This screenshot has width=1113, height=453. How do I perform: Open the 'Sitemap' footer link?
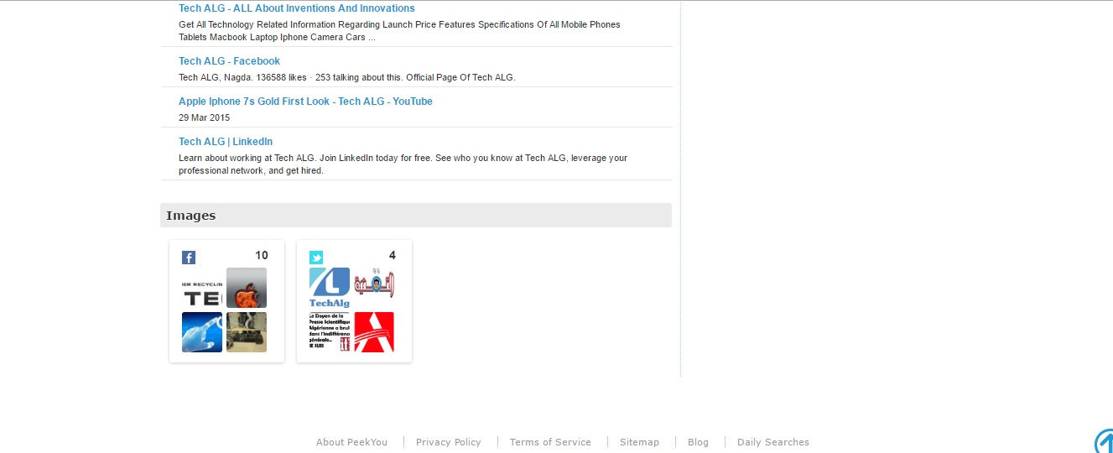click(639, 442)
